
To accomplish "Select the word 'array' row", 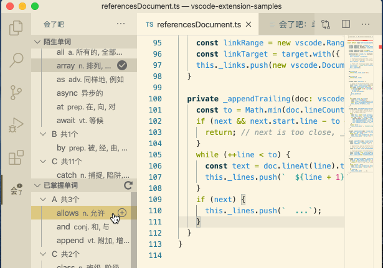I will pyautogui.click(x=84, y=65).
